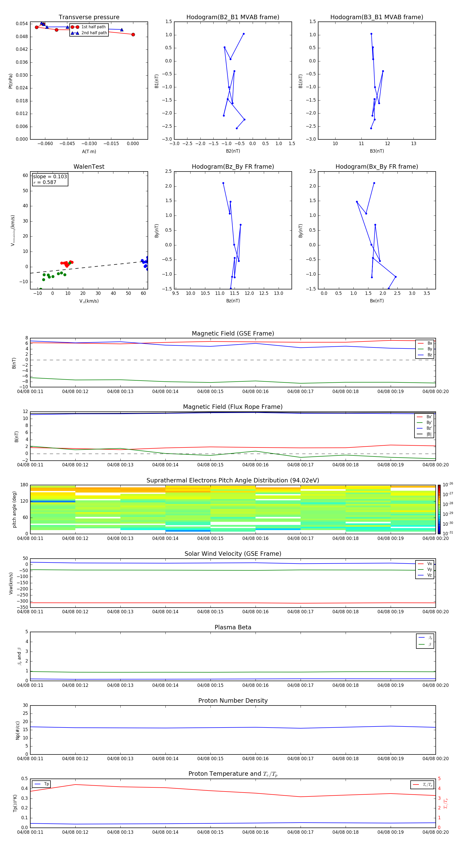Image resolution: width=466 pixels, height=855 pixels.
Task: Click the "Plasma Beta" panel title
Action: coord(233,627)
